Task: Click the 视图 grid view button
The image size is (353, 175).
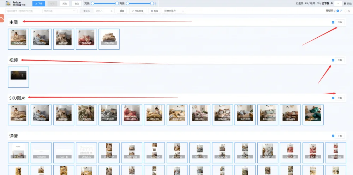Action: click(x=155, y=11)
